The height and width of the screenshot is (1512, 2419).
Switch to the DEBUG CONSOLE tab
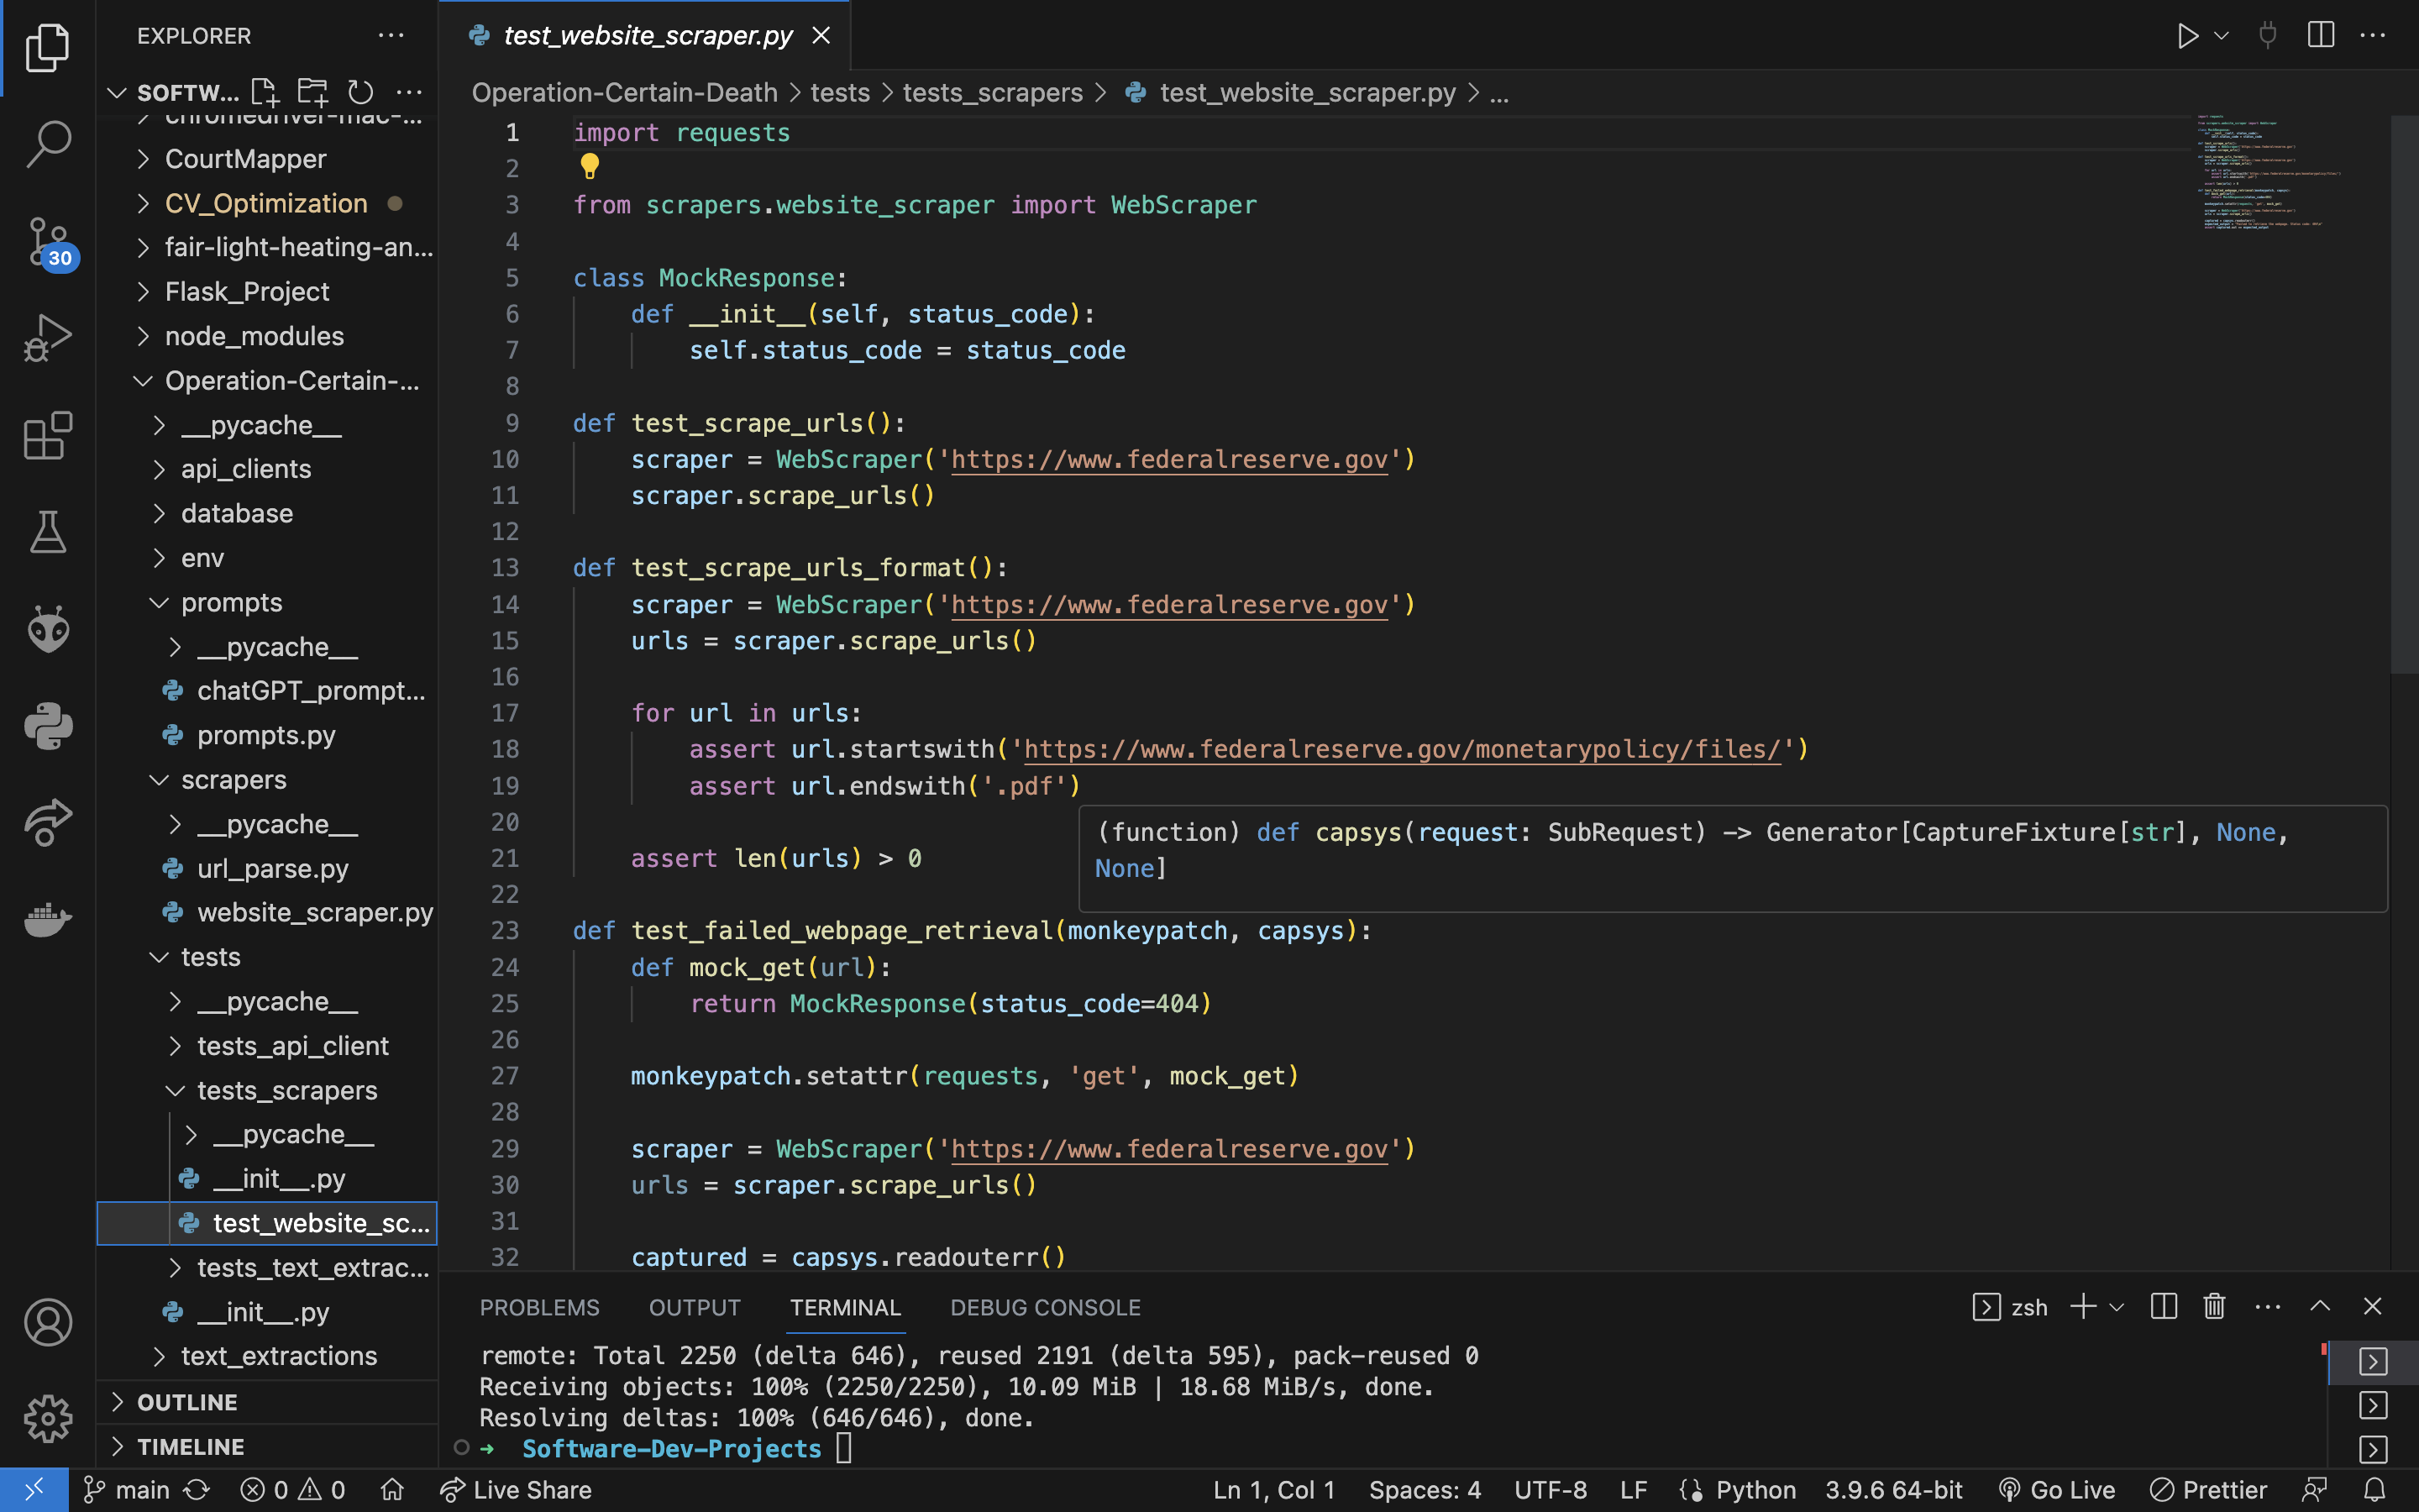coord(1045,1308)
